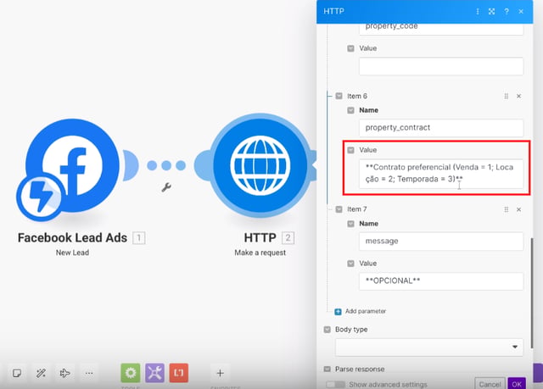543x389 pixels.
Task: Click the wrench filter icon on connector
Action: click(166, 187)
